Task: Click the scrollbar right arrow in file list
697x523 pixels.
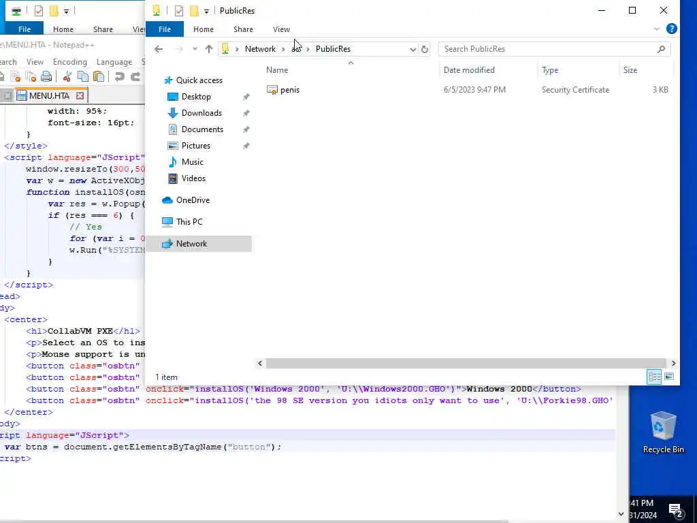Action: click(x=673, y=364)
